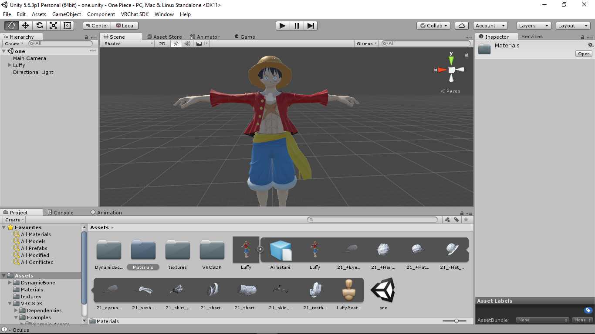Expand the Luffy hierarchy object
The width and height of the screenshot is (595, 334).
[x=10, y=65]
